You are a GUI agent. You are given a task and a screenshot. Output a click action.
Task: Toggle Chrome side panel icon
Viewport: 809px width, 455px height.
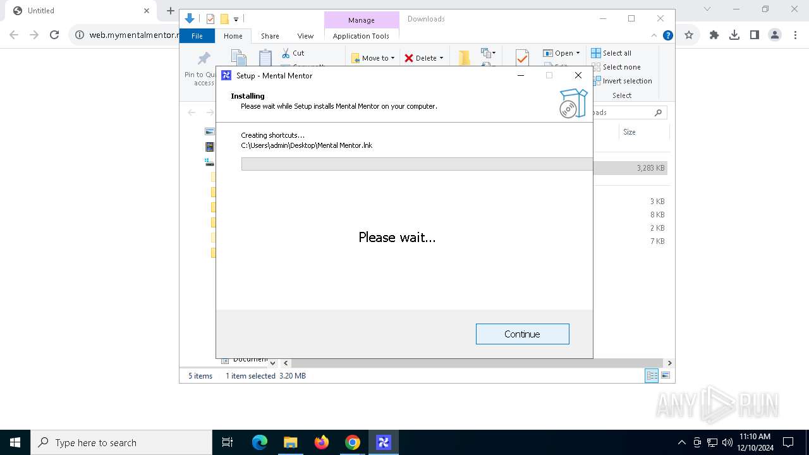click(x=755, y=35)
